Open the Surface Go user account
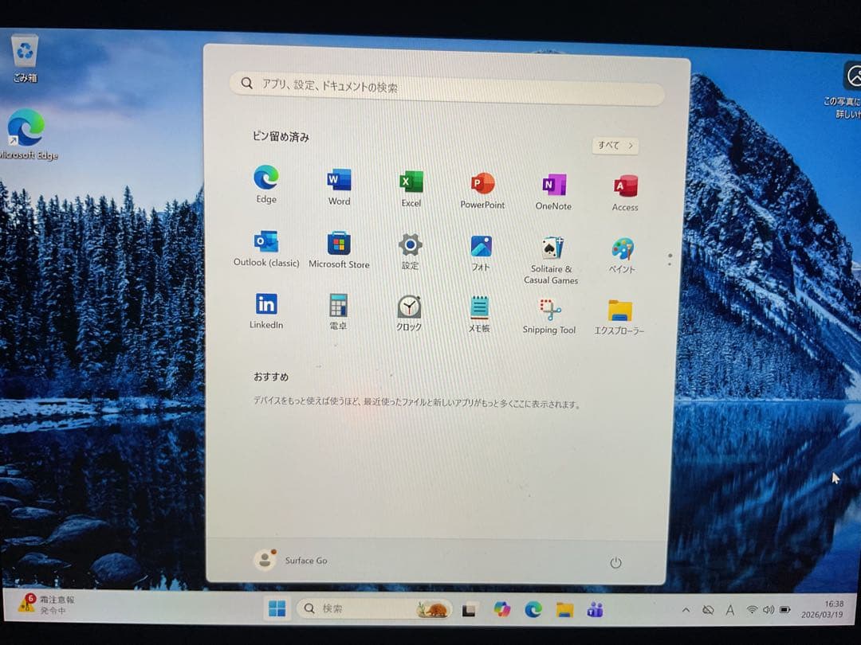861x645 pixels. pyautogui.click(x=291, y=560)
